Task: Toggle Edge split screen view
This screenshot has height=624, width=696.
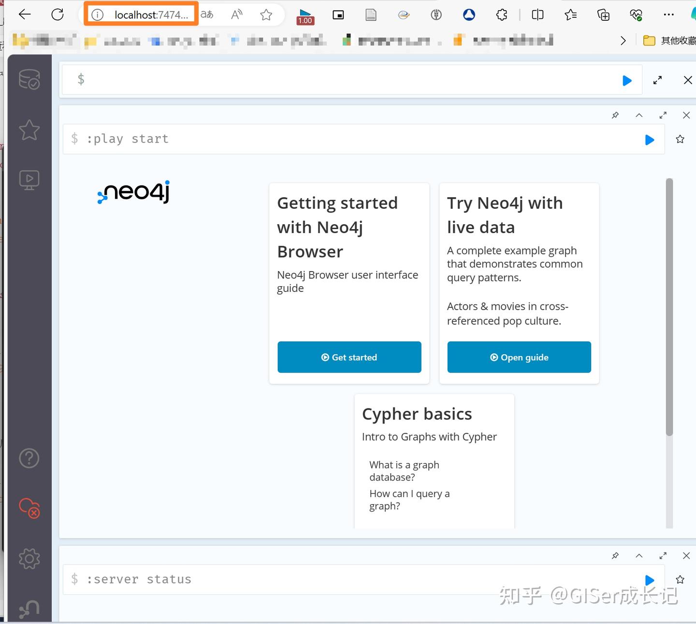Action: [537, 15]
